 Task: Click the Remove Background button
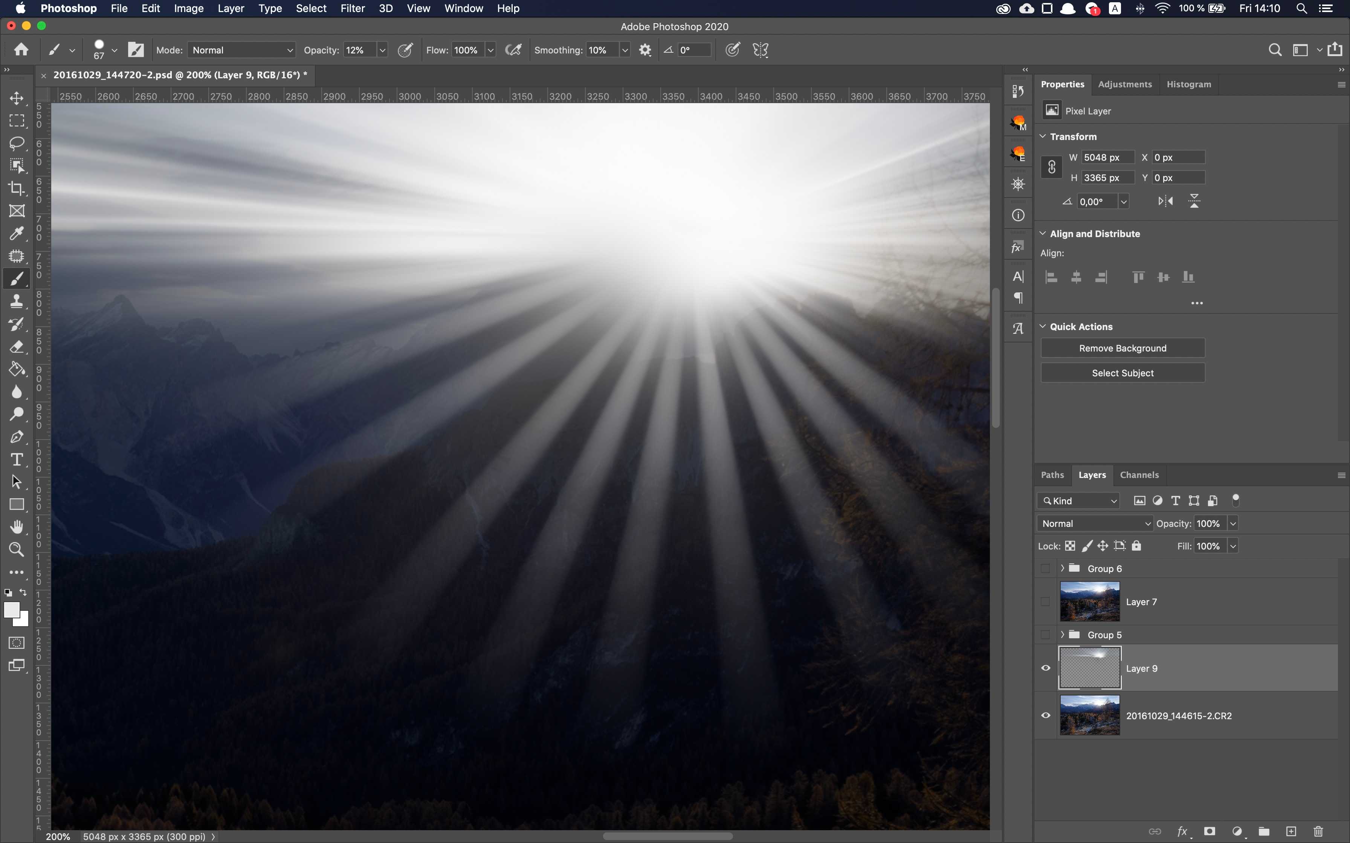coord(1122,348)
